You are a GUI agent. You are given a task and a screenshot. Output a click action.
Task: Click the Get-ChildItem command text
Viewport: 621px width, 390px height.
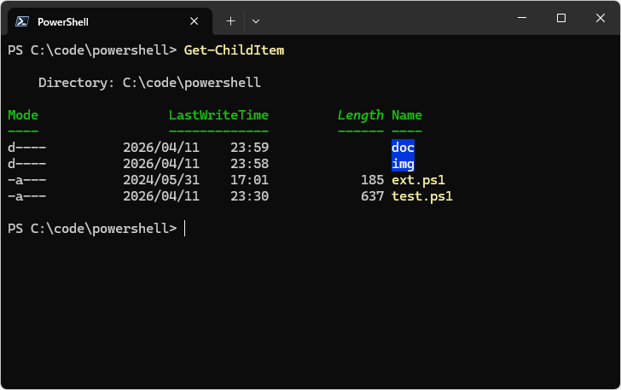click(234, 50)
